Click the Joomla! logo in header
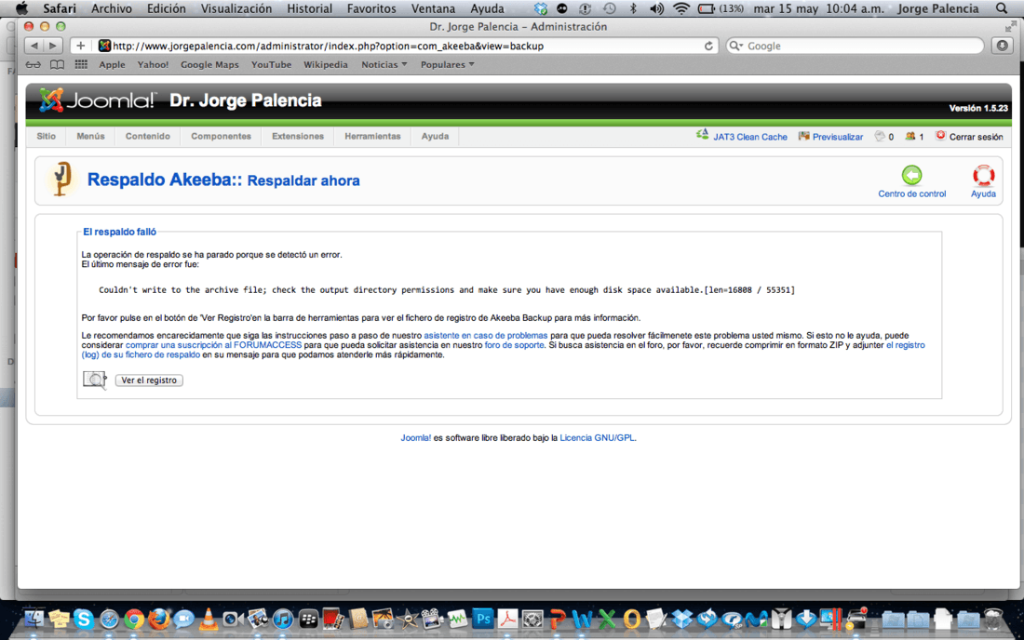Viewport: 1024px width, 640px height. [x=98, y=100]
